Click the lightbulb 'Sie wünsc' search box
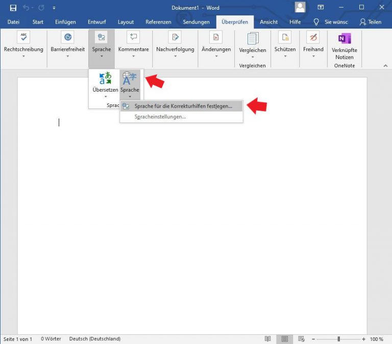 click(x=331, y=22)
